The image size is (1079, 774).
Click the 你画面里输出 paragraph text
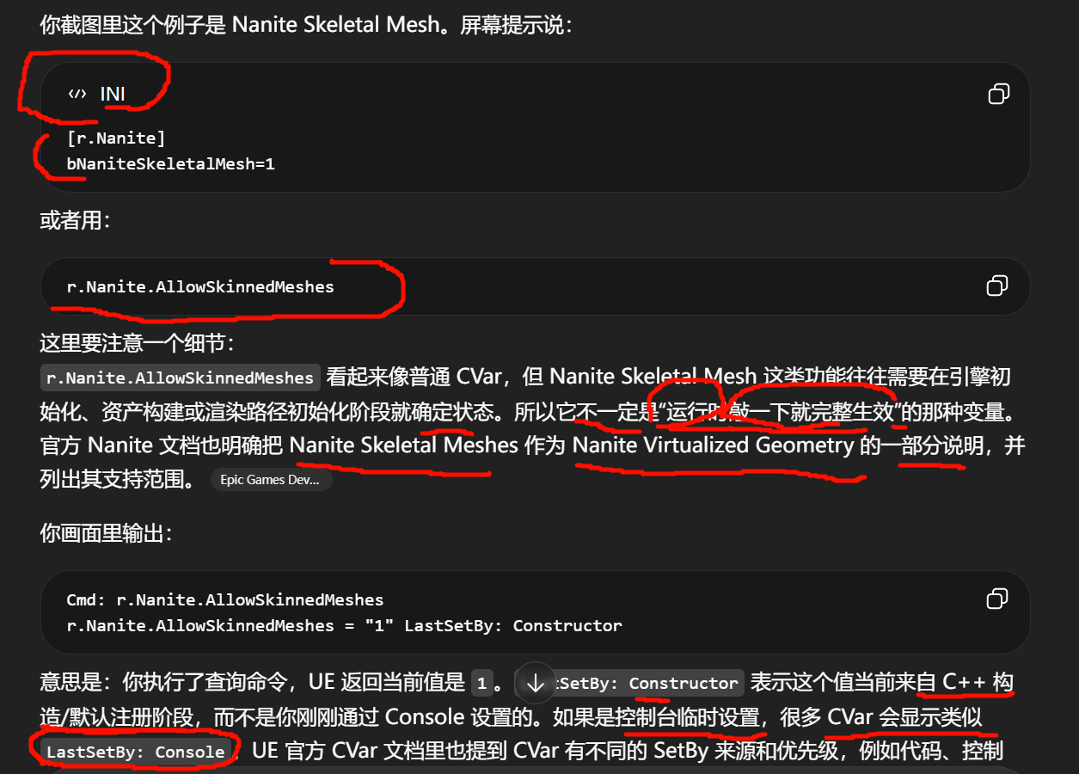pos(107,533)
